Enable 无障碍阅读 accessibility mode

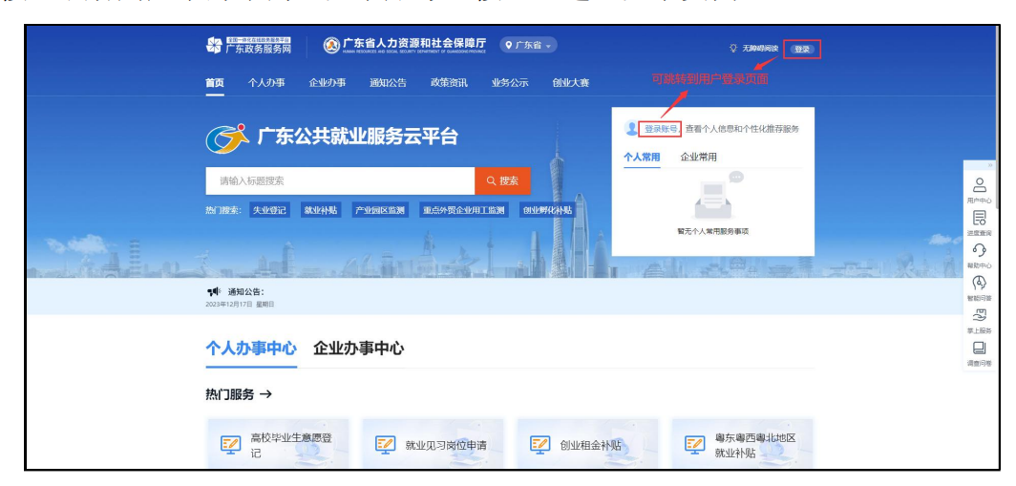(x=754, y=49)
